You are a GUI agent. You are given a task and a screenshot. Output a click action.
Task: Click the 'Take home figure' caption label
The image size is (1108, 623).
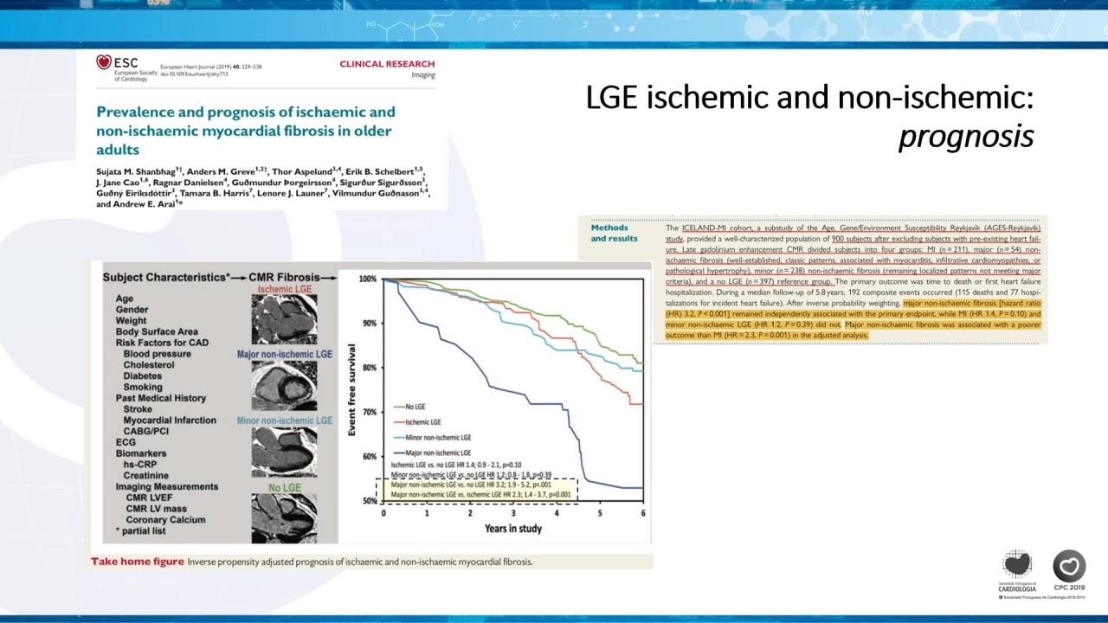(138, 562)
